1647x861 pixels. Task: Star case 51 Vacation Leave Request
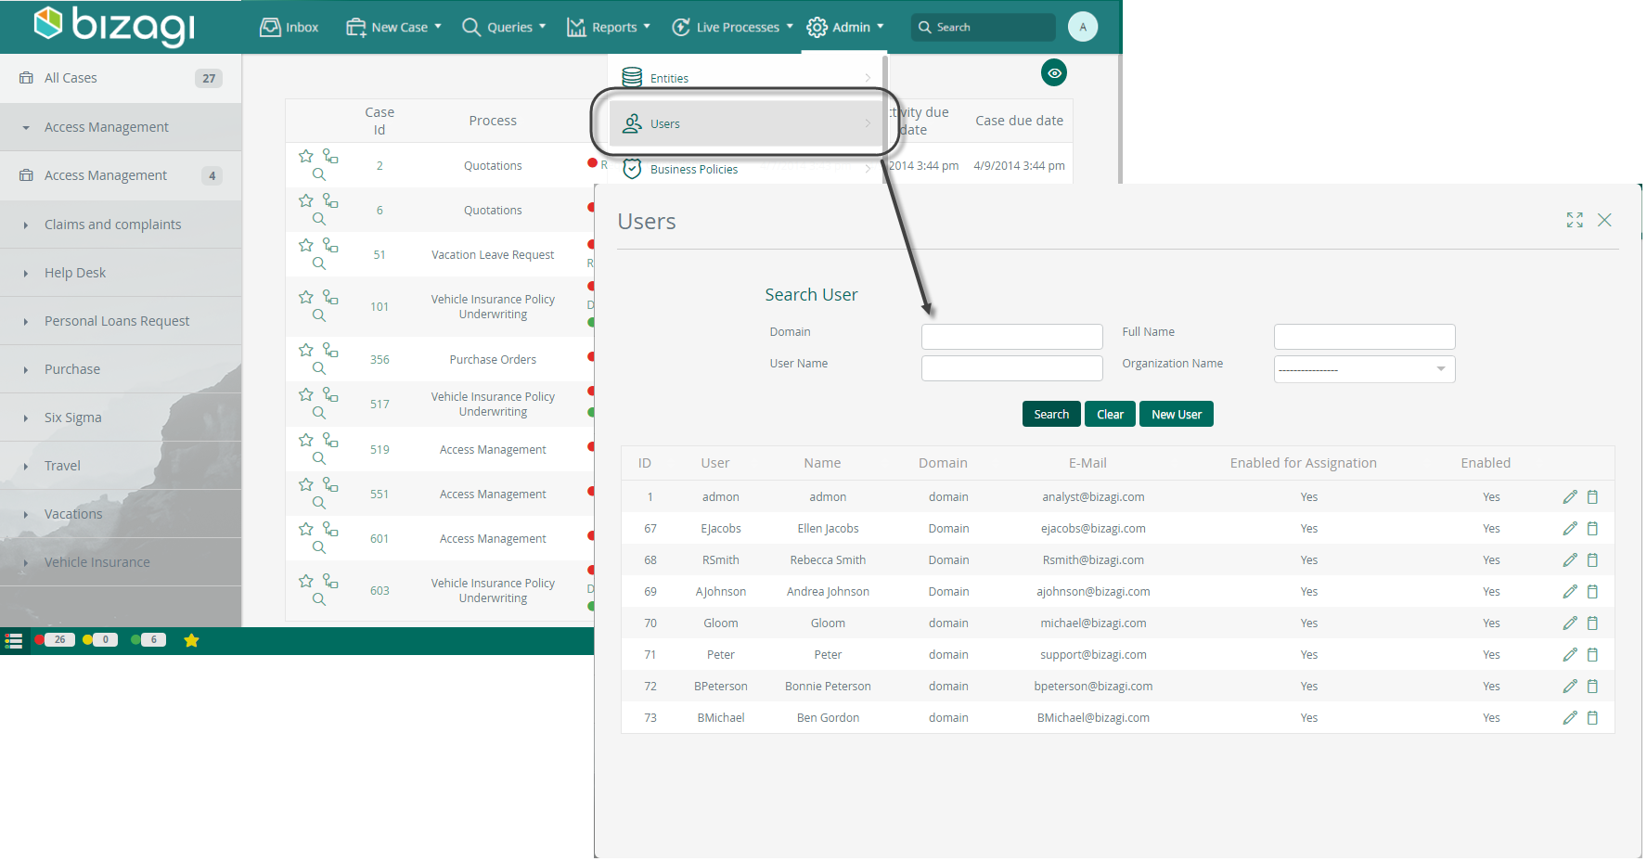pos(305,245)
